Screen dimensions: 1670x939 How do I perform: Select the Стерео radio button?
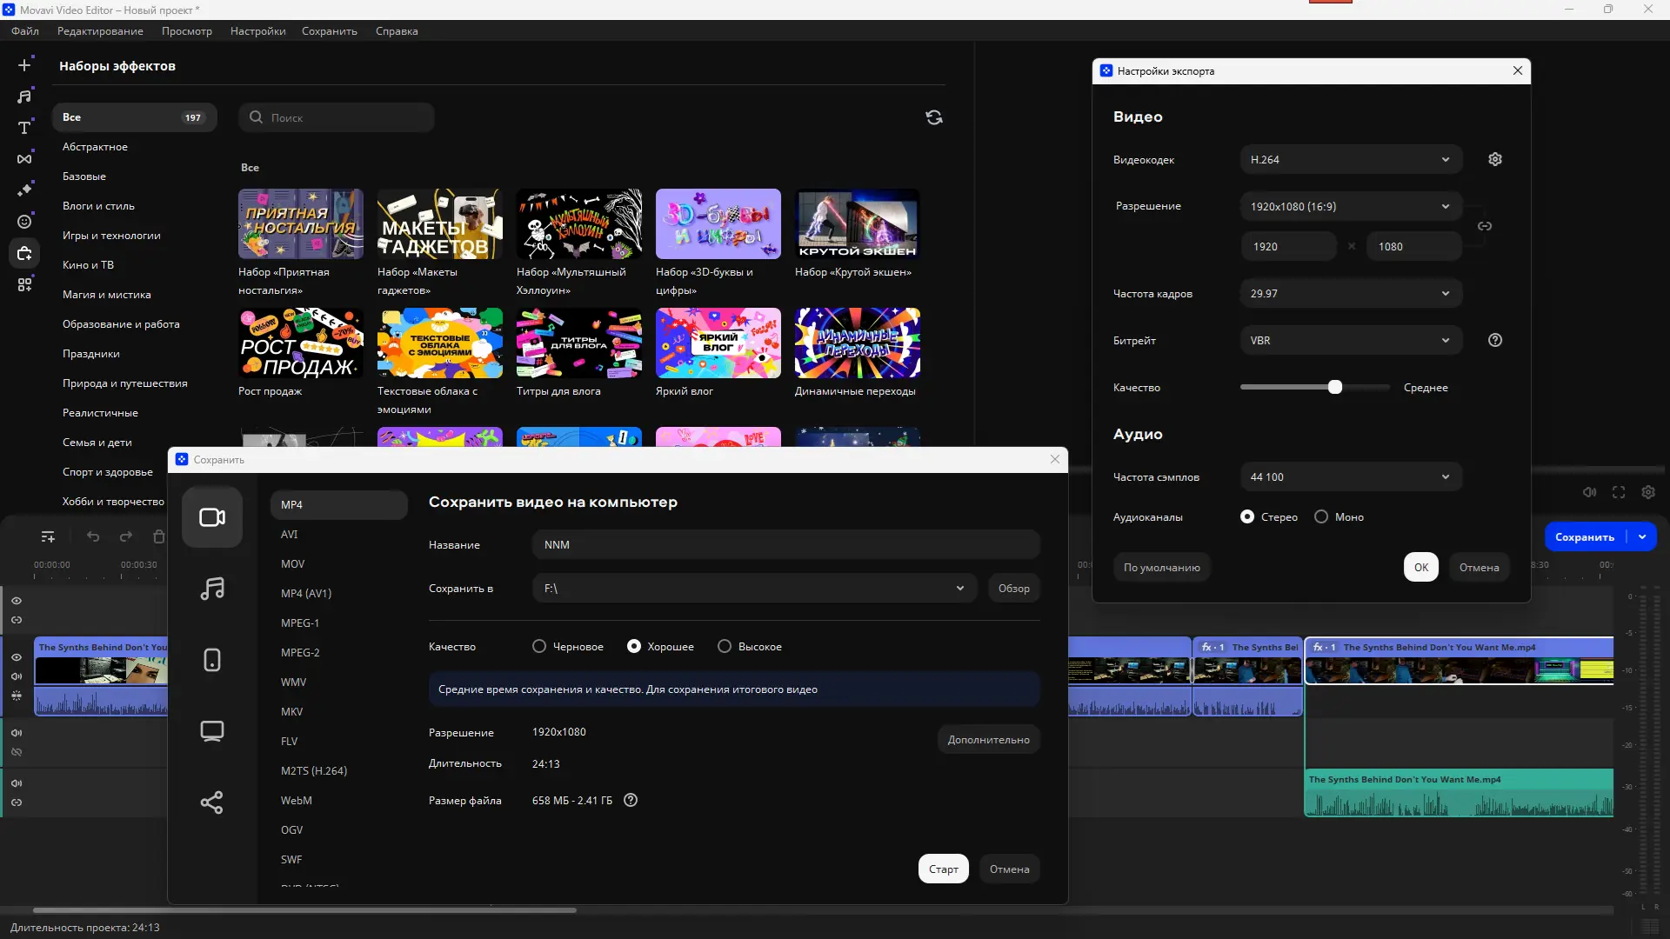pos(1247,516)
